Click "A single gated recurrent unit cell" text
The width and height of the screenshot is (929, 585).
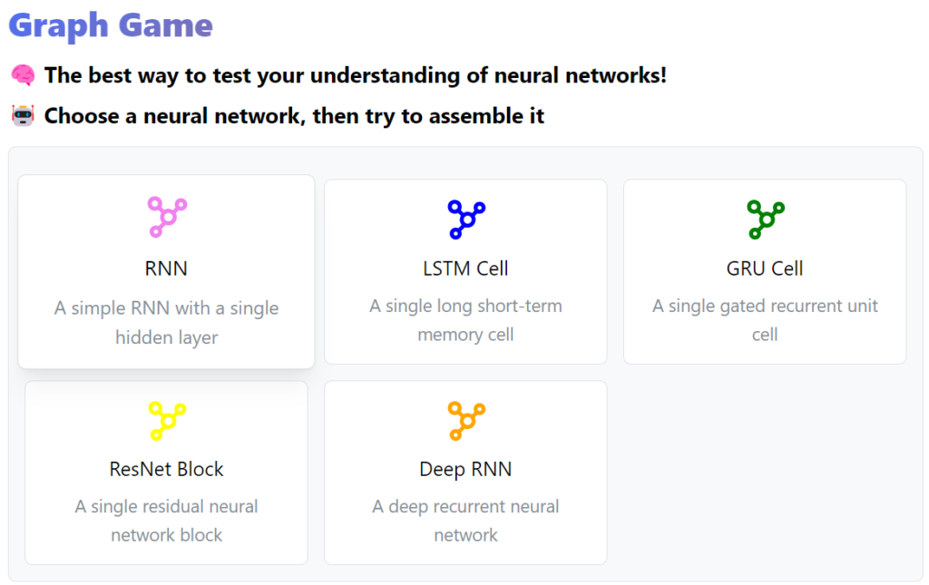click(765, 320)
